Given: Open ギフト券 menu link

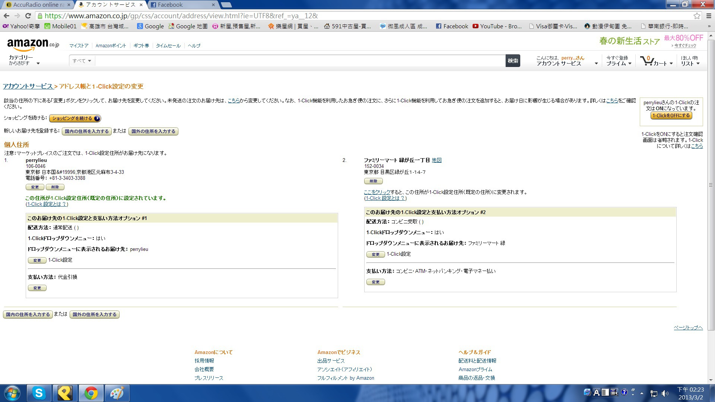Looking at the screenshot, I should coord(141,45).
